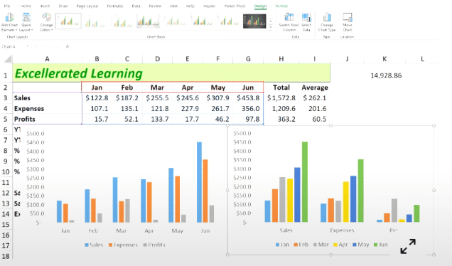Select column K header
The height and width of the screenshot is (266, 452).
coord(384,59)
